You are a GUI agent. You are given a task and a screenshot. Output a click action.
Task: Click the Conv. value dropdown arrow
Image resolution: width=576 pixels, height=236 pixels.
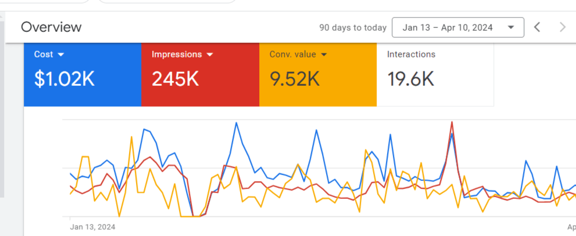[x=324, y=55]
